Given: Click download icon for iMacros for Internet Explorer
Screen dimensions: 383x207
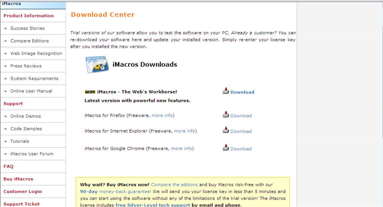Looking at the screenshot, I should (x=226, y=130).
